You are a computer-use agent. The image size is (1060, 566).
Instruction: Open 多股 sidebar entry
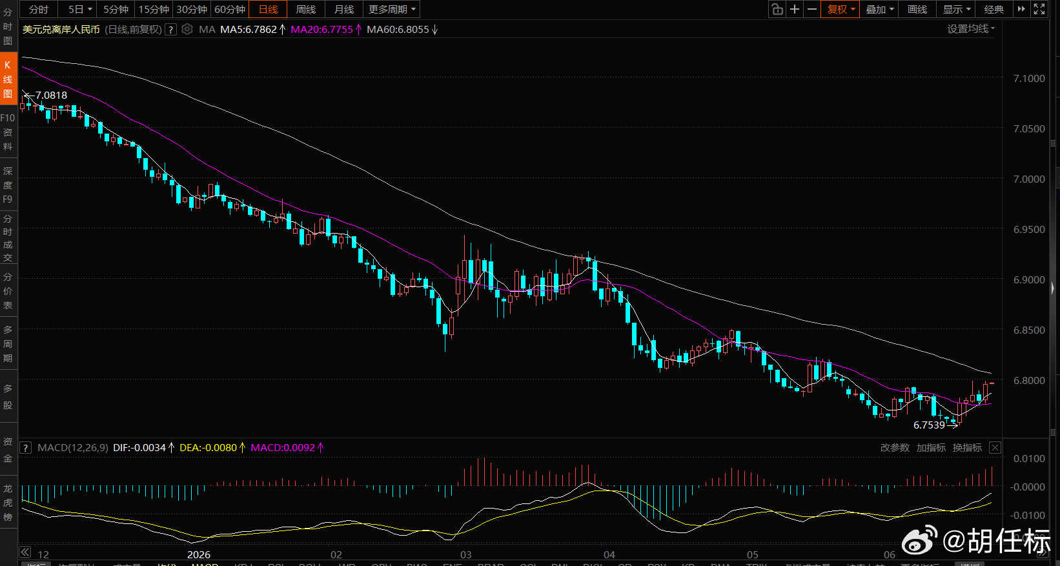[x=8, y=397]
